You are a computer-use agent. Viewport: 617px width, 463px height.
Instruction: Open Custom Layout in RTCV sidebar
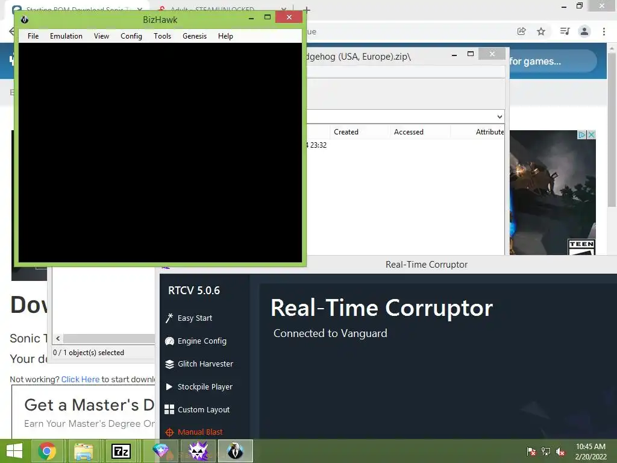pyautogui.click(x=204, y=409)
